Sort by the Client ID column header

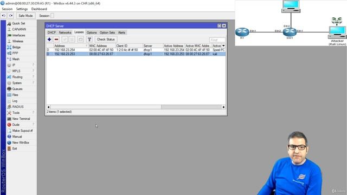click(x=129, y=45)
